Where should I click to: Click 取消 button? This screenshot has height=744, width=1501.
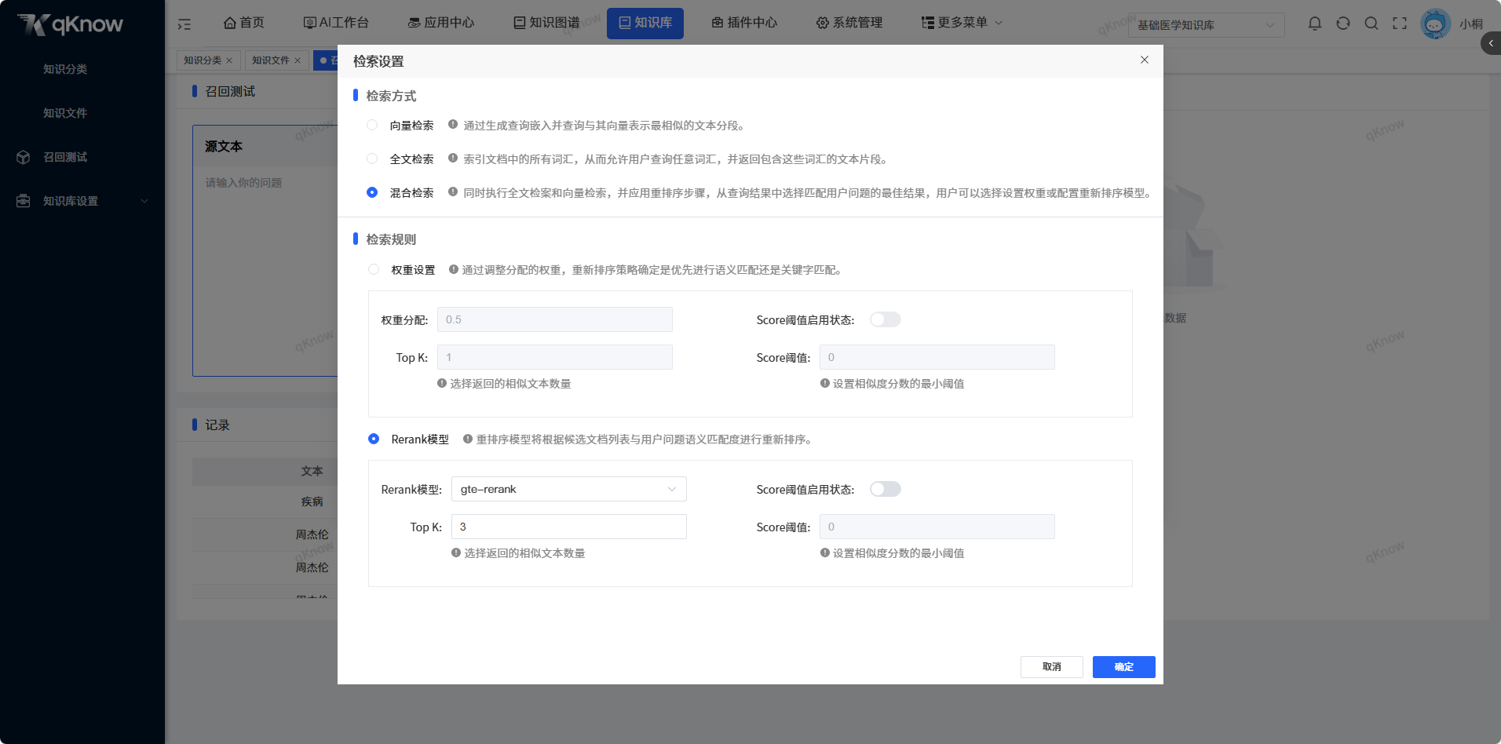[1052, 667]
